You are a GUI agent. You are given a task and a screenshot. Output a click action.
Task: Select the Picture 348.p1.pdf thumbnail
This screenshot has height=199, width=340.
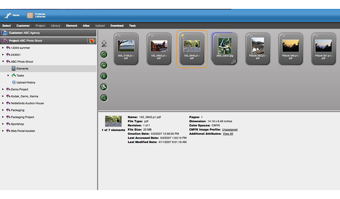click(x=291, y=46)
